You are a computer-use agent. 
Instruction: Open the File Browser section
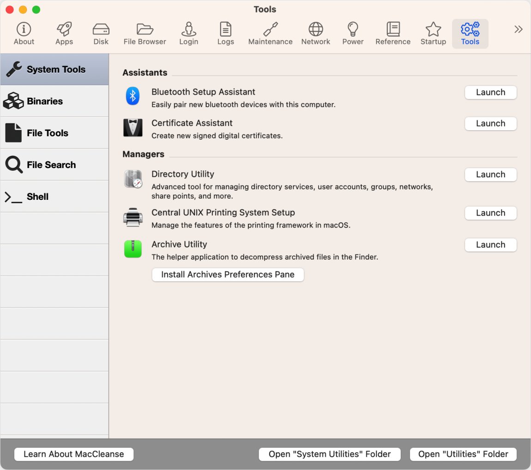pos(145,34)
